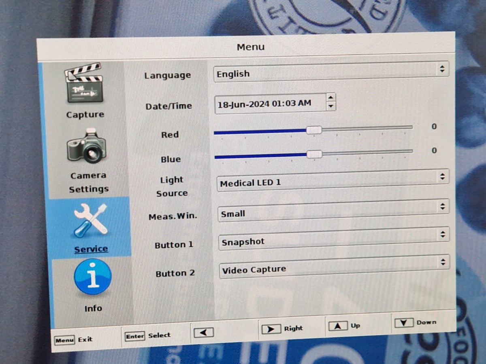Select the Camera Settings tab label

click(x=89, y=182)
